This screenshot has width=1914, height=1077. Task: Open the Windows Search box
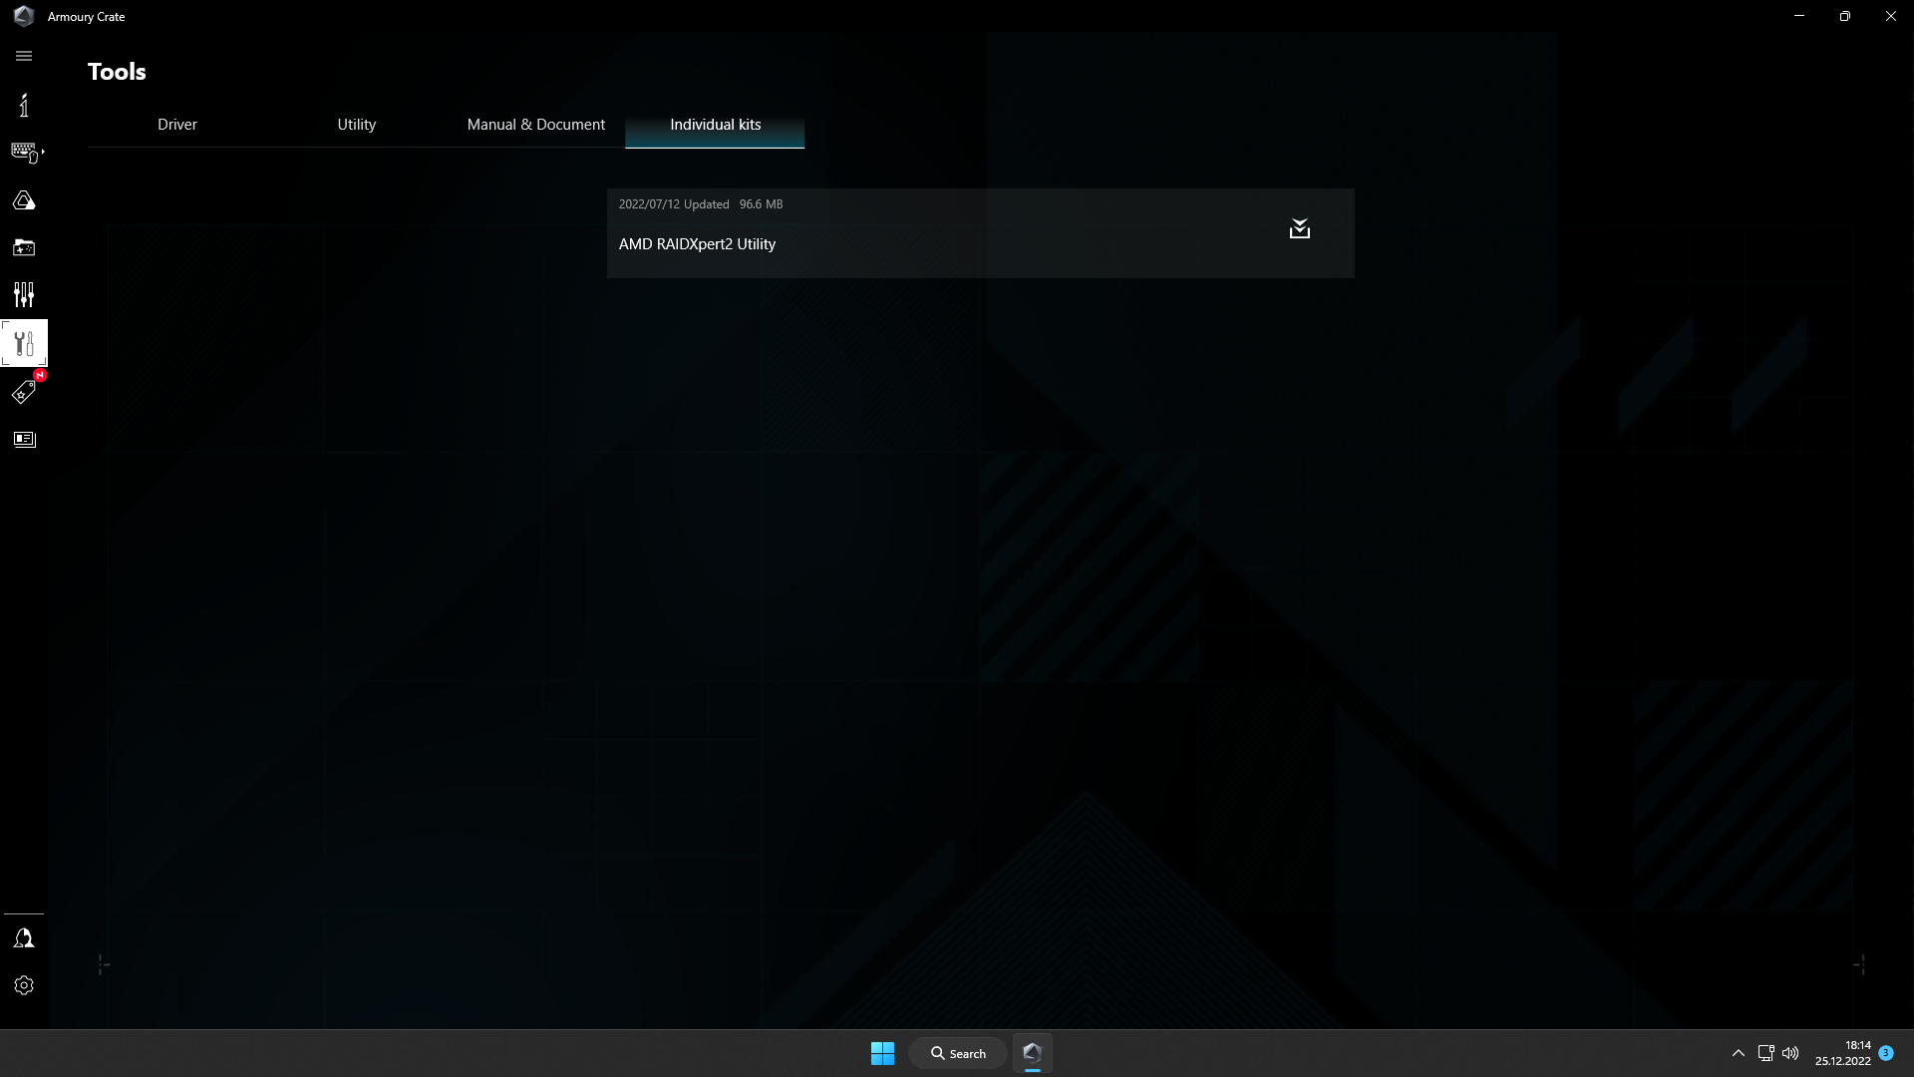[x=957, y=1052]
